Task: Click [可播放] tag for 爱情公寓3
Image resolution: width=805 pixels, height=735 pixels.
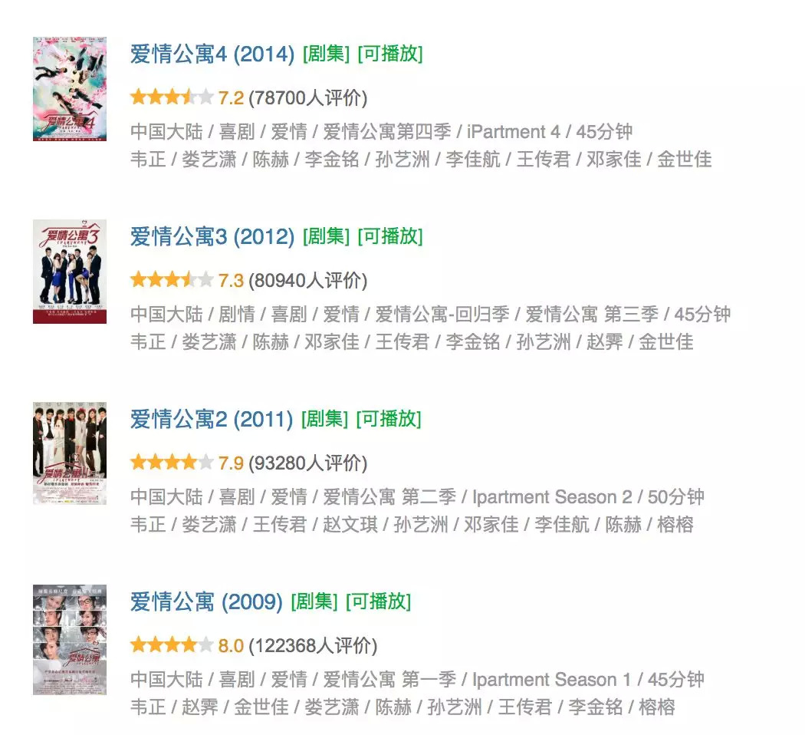Action: point(390,237)
